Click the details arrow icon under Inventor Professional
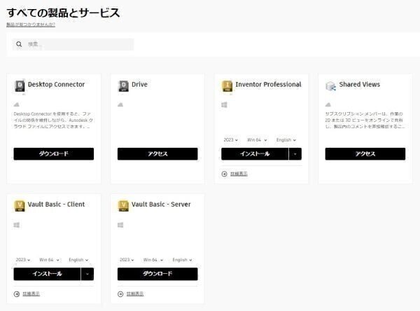Viewport: 420px width, 311px height. pyautogui.click(x=225, y=174)
